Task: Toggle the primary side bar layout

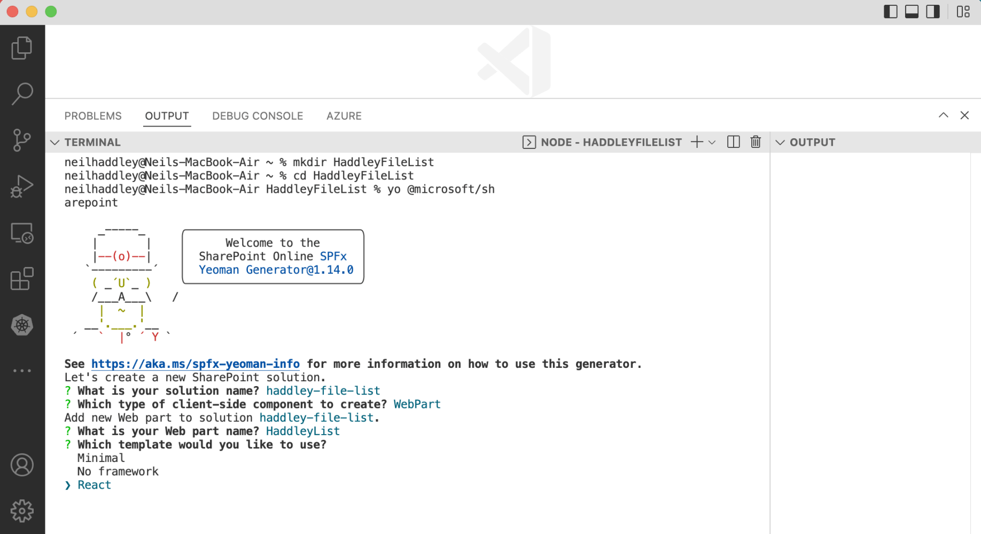Action: (x=891, y=12)
